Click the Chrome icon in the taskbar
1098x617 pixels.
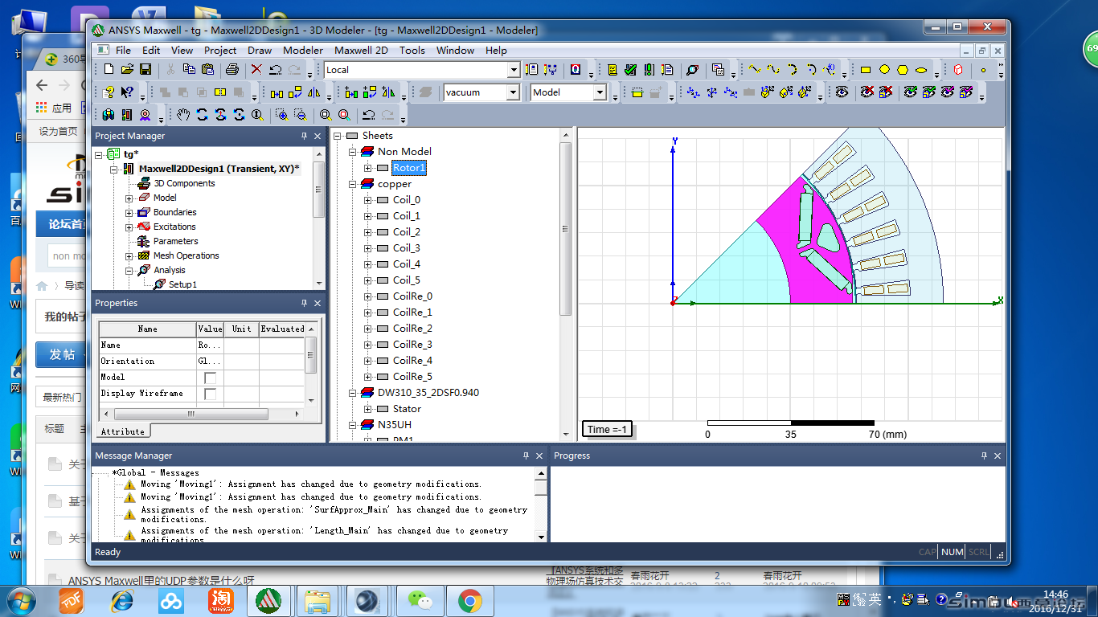pos(470,601)
